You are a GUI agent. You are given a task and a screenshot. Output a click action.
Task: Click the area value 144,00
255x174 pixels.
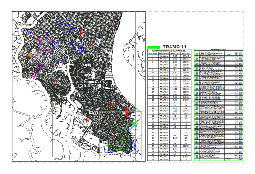(x=186, y=75)
